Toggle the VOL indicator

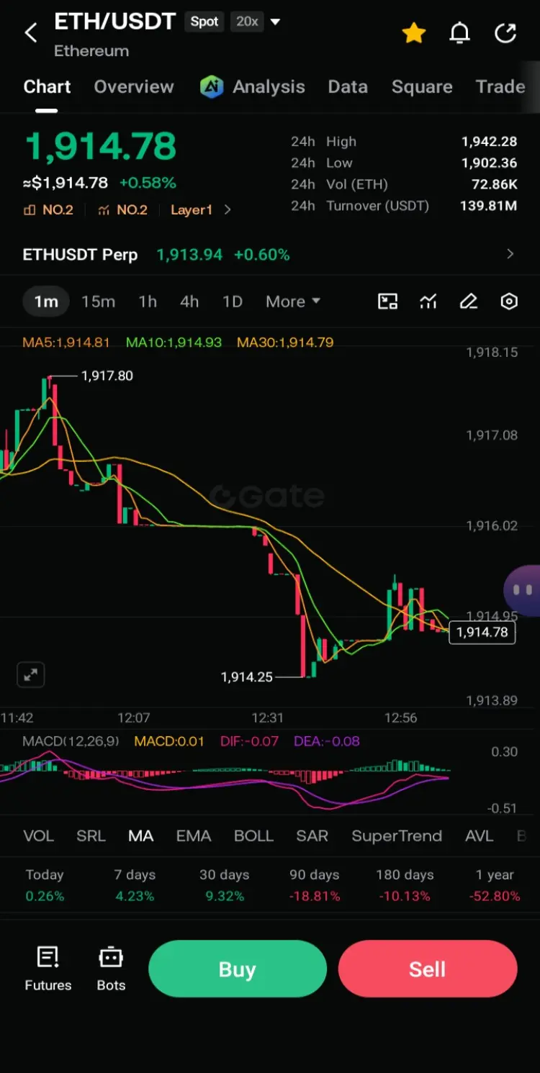(x=39, y=836)
